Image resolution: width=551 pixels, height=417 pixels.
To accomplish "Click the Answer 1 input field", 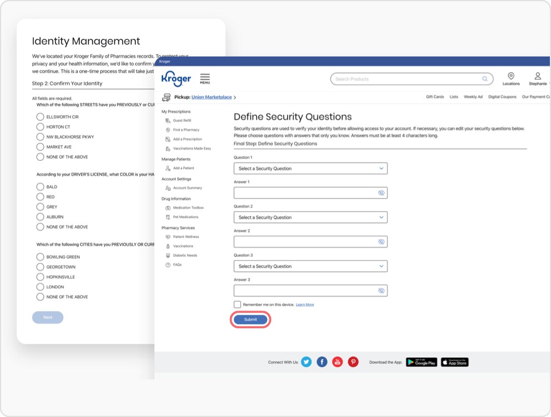I will pyautogui.click(x=310, y=193).
